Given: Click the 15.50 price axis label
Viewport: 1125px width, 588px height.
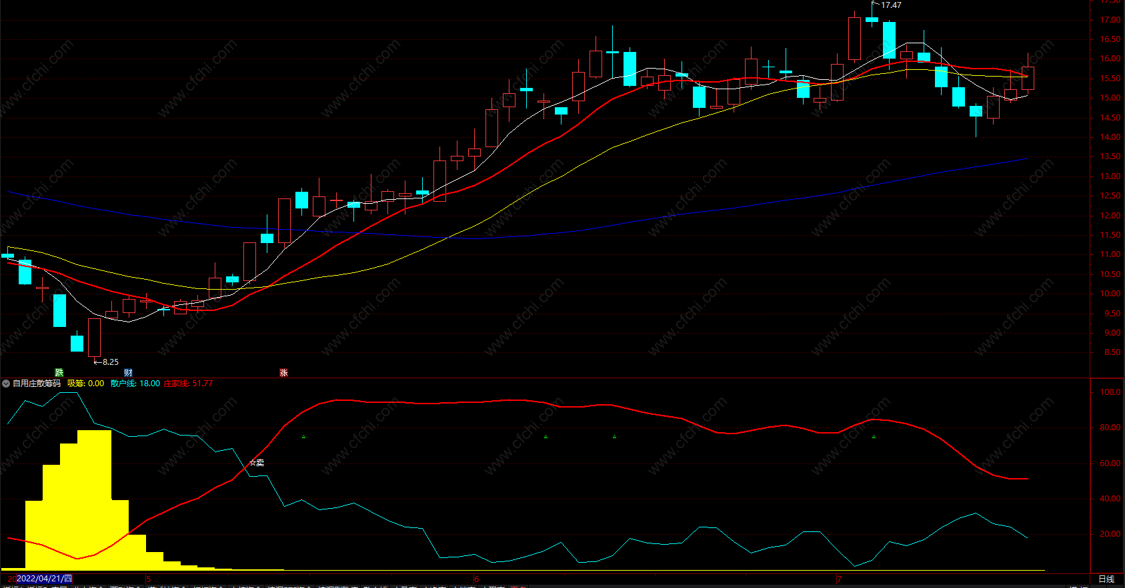Looking at the screenshot, I should coord(1110,79).
